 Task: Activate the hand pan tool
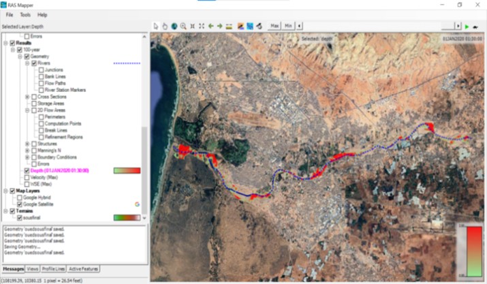pos(165,27)
